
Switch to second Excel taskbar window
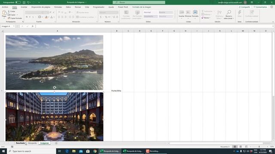pyautogui.click(x=133, y=151)
